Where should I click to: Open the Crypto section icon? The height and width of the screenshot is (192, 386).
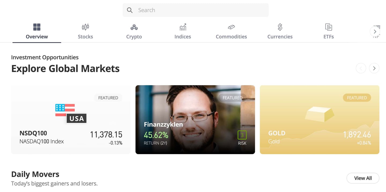(134, 27)
